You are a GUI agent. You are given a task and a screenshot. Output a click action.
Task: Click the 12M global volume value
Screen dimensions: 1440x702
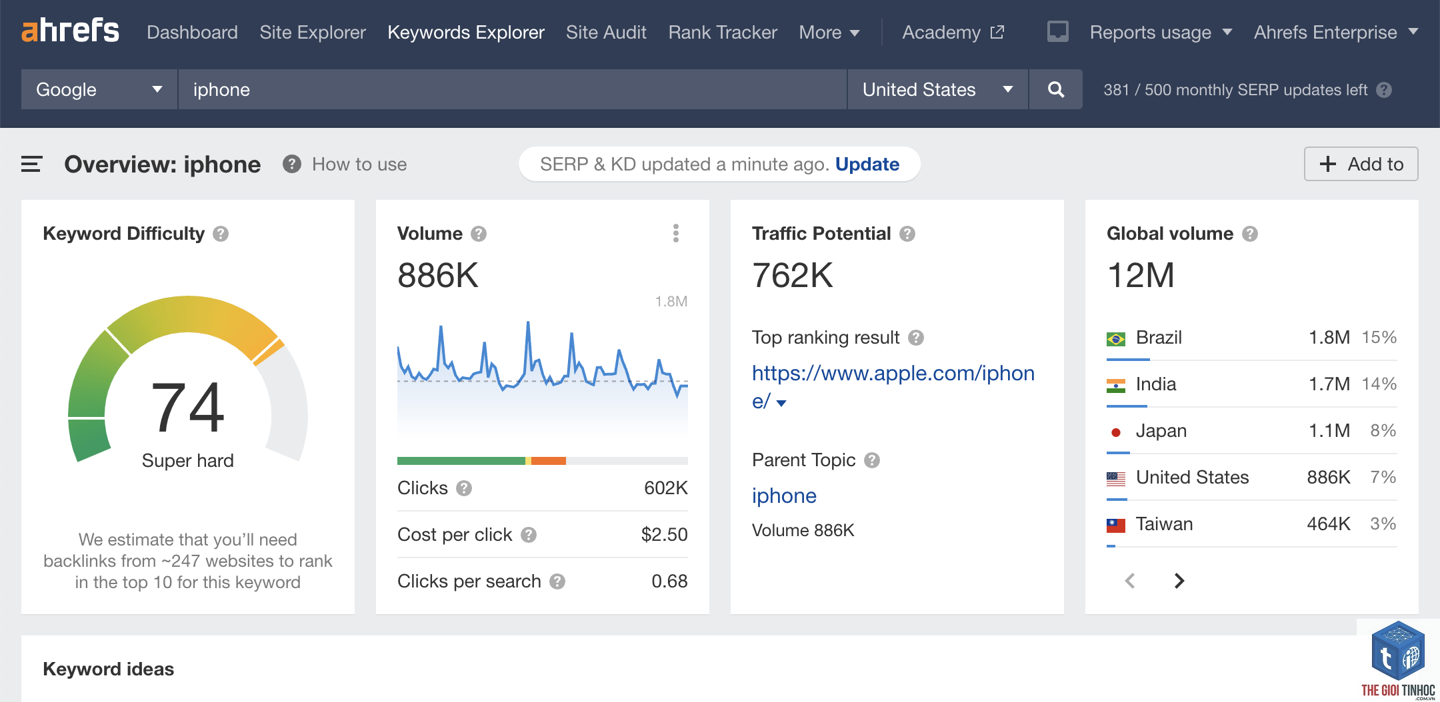(x=1141, y=275)
